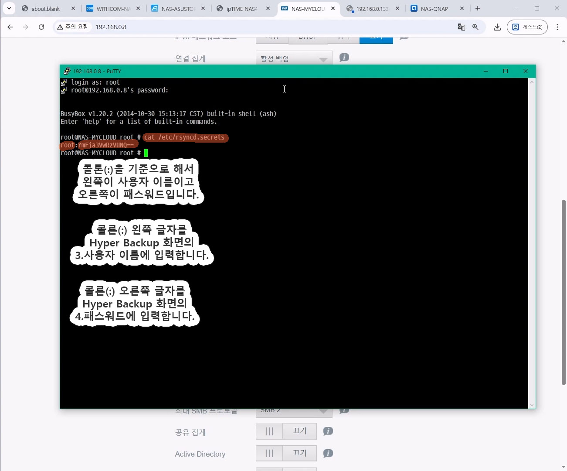Switch to the NAS-QNAP tab

tap(434, 9)
